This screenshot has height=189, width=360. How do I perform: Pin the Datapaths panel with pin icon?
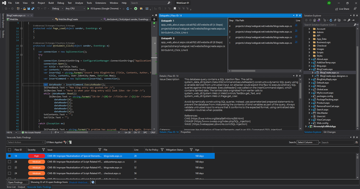(x=297, y=15)
